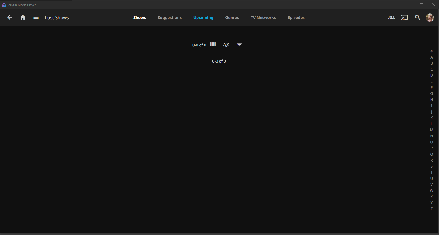
Task: Open the Upcoming tab
Action: [203, 18]
